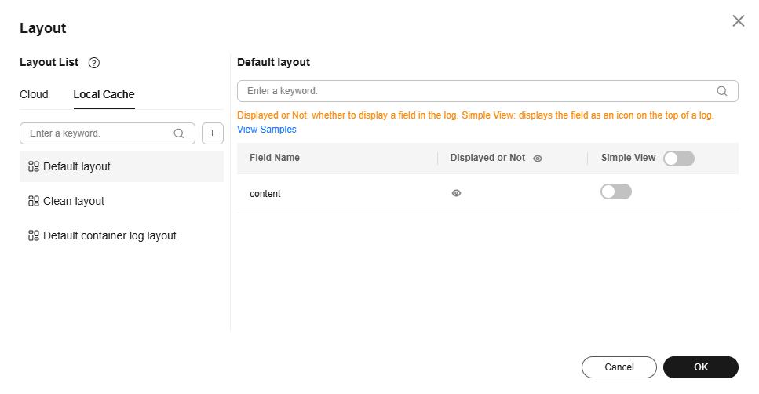Toggle content field display eye icon
This screenshot has width=759, height=394.
coord(456,192)
